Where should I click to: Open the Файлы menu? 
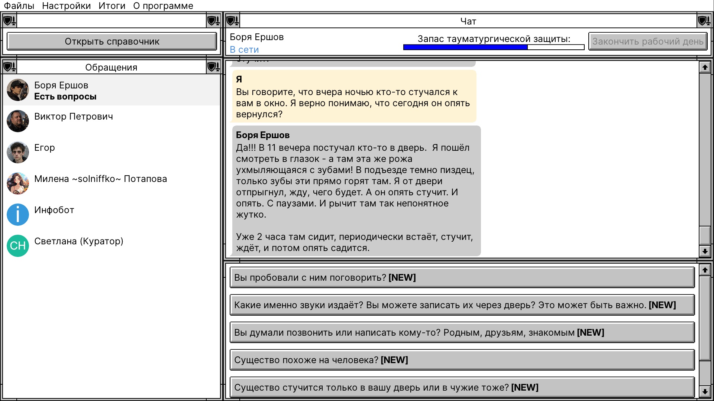pyautogui.click(x=19, y=6)
